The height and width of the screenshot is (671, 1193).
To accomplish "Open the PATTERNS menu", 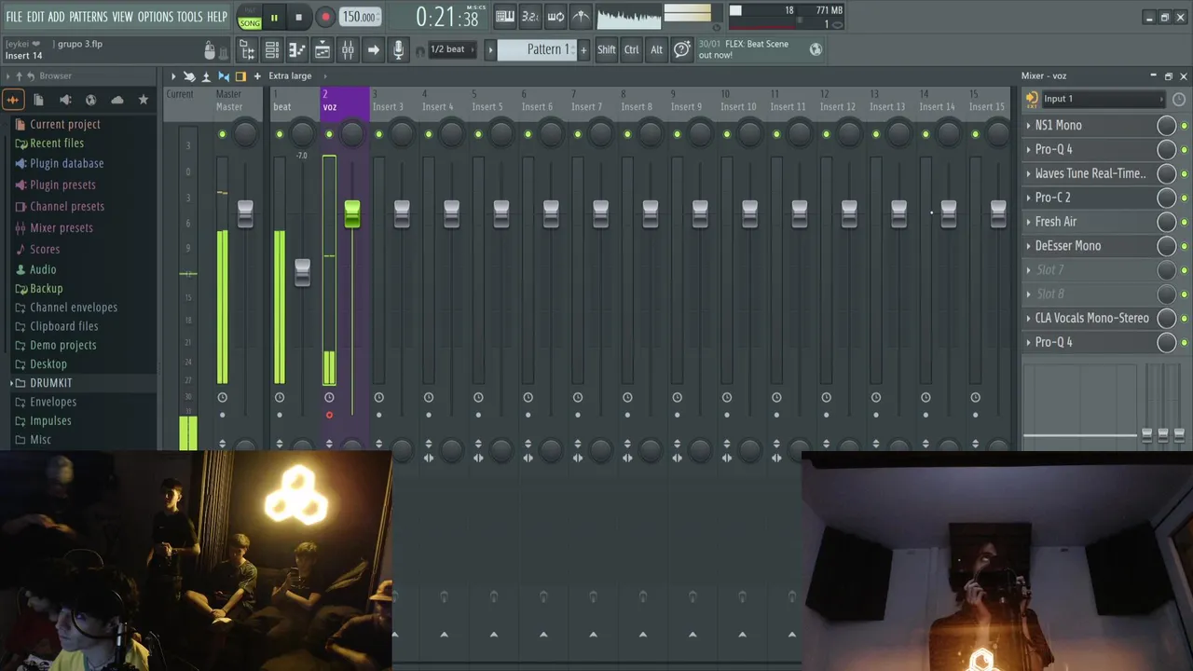I will [89, 17].
